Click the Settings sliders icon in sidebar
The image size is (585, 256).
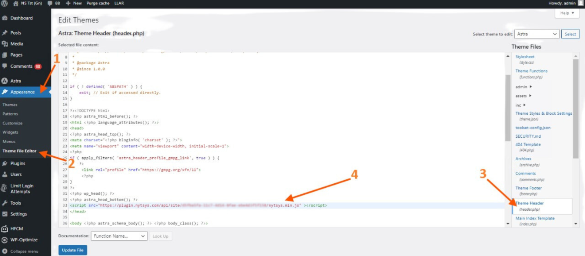click(5, 214)
